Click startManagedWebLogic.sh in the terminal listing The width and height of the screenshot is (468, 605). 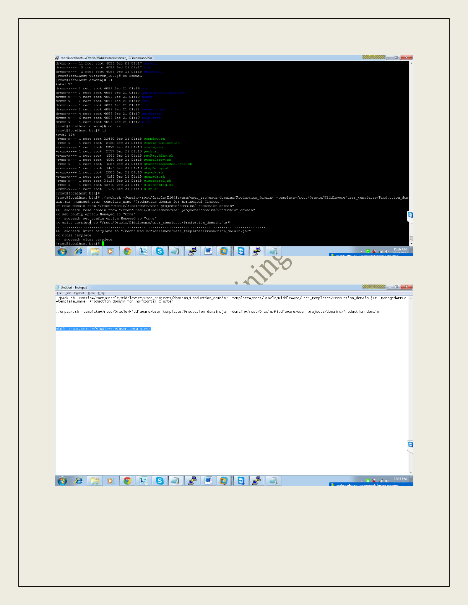(168, 164)
